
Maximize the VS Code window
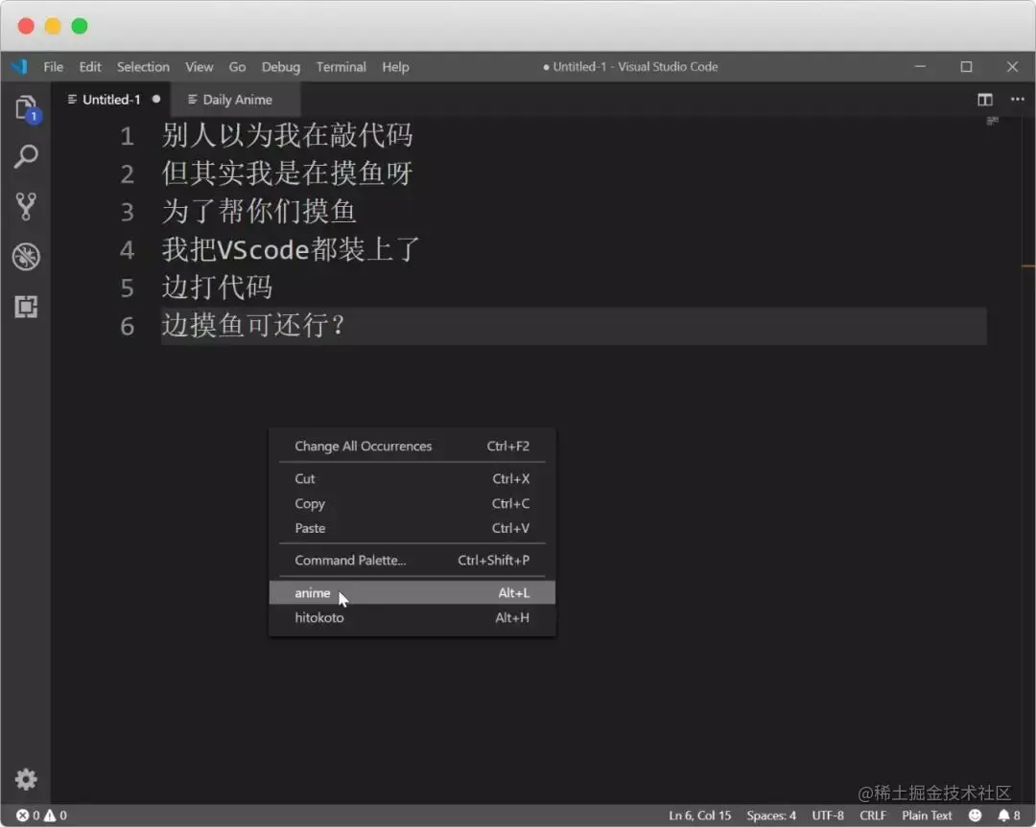966,67
